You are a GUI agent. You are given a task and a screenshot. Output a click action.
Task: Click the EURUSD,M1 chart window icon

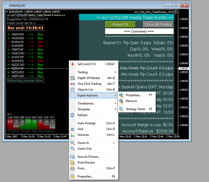pyautogui.click(x=7, y=6)
